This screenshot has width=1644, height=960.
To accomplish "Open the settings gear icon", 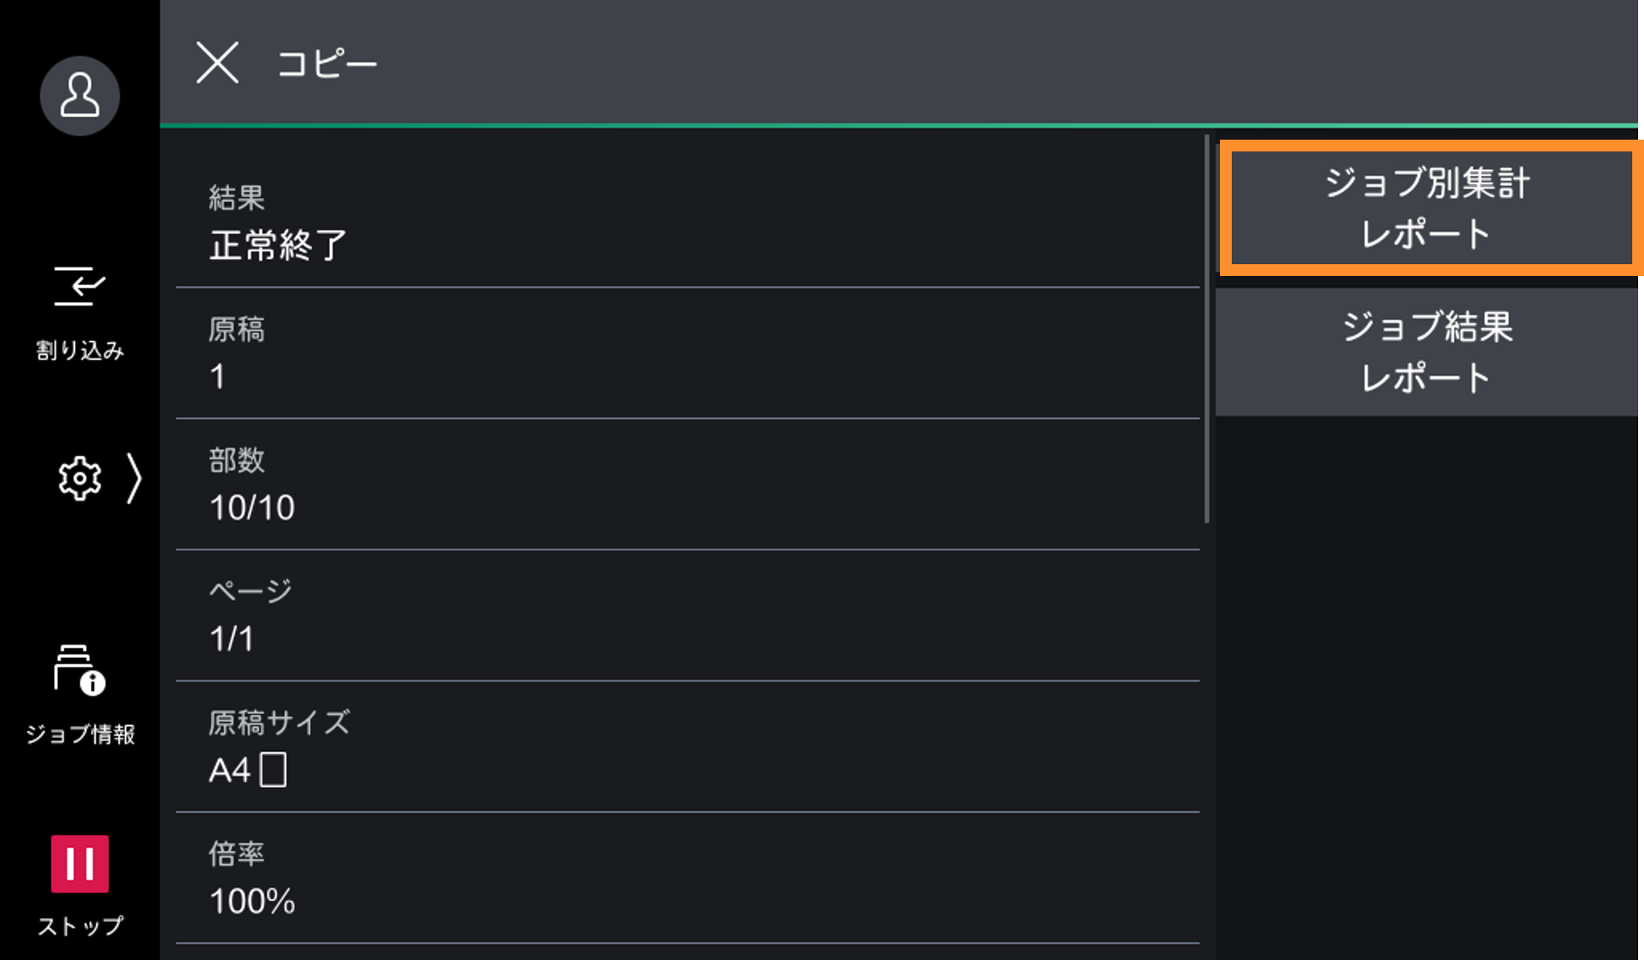I will point(80,479).
